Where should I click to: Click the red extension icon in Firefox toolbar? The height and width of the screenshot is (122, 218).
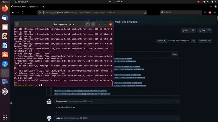click(210, 12)
